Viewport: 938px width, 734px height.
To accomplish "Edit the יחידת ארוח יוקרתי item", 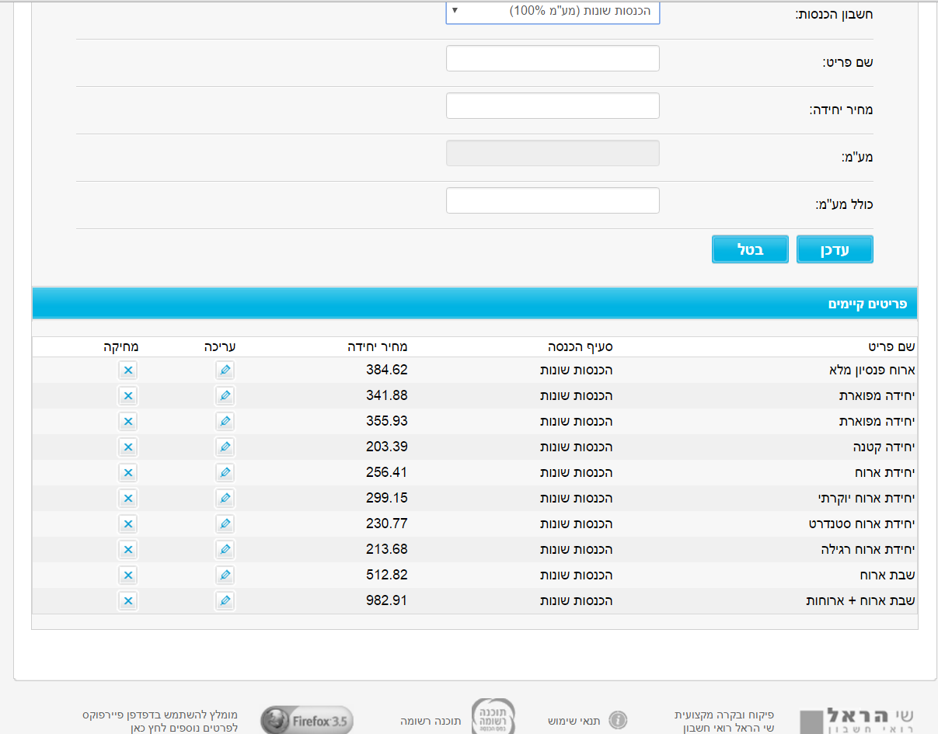I will [225, 499].
